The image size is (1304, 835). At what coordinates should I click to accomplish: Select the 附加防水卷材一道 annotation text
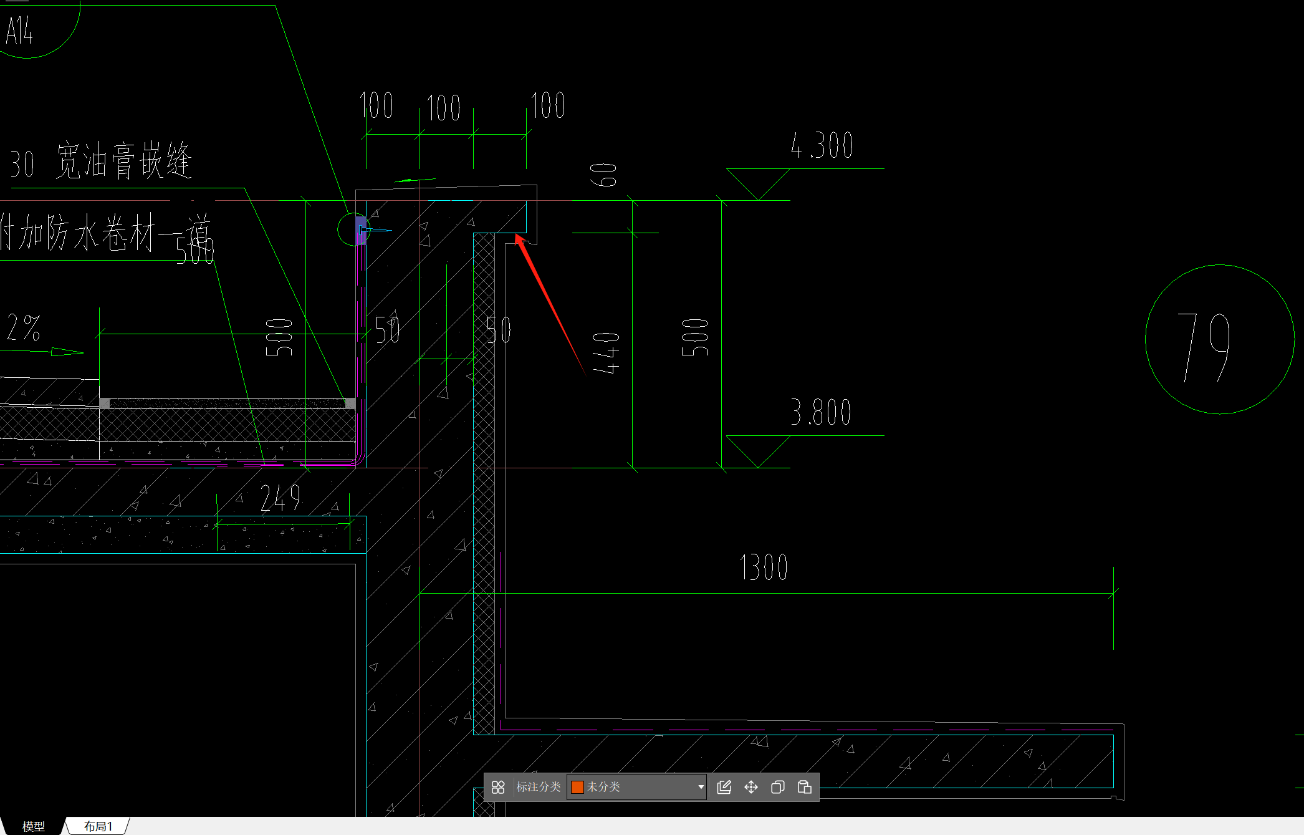(x=105, y=232)
